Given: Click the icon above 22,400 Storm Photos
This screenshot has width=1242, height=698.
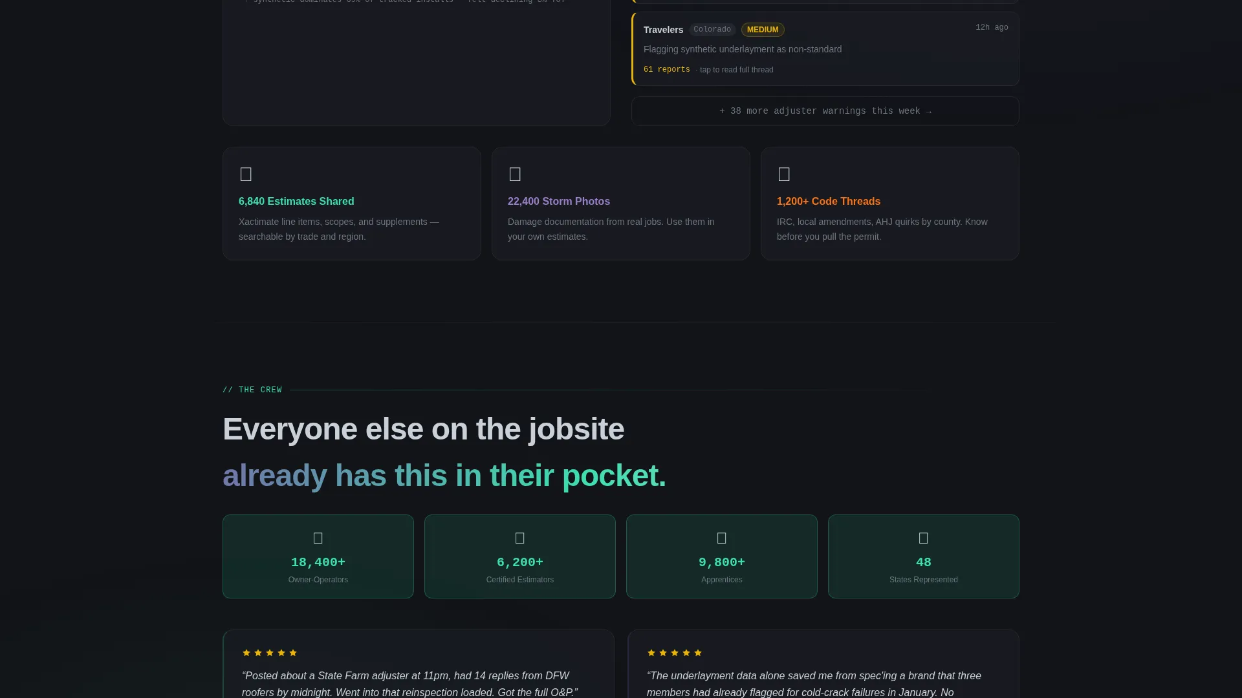Looking at the screenshot, I should pos(515,174).
